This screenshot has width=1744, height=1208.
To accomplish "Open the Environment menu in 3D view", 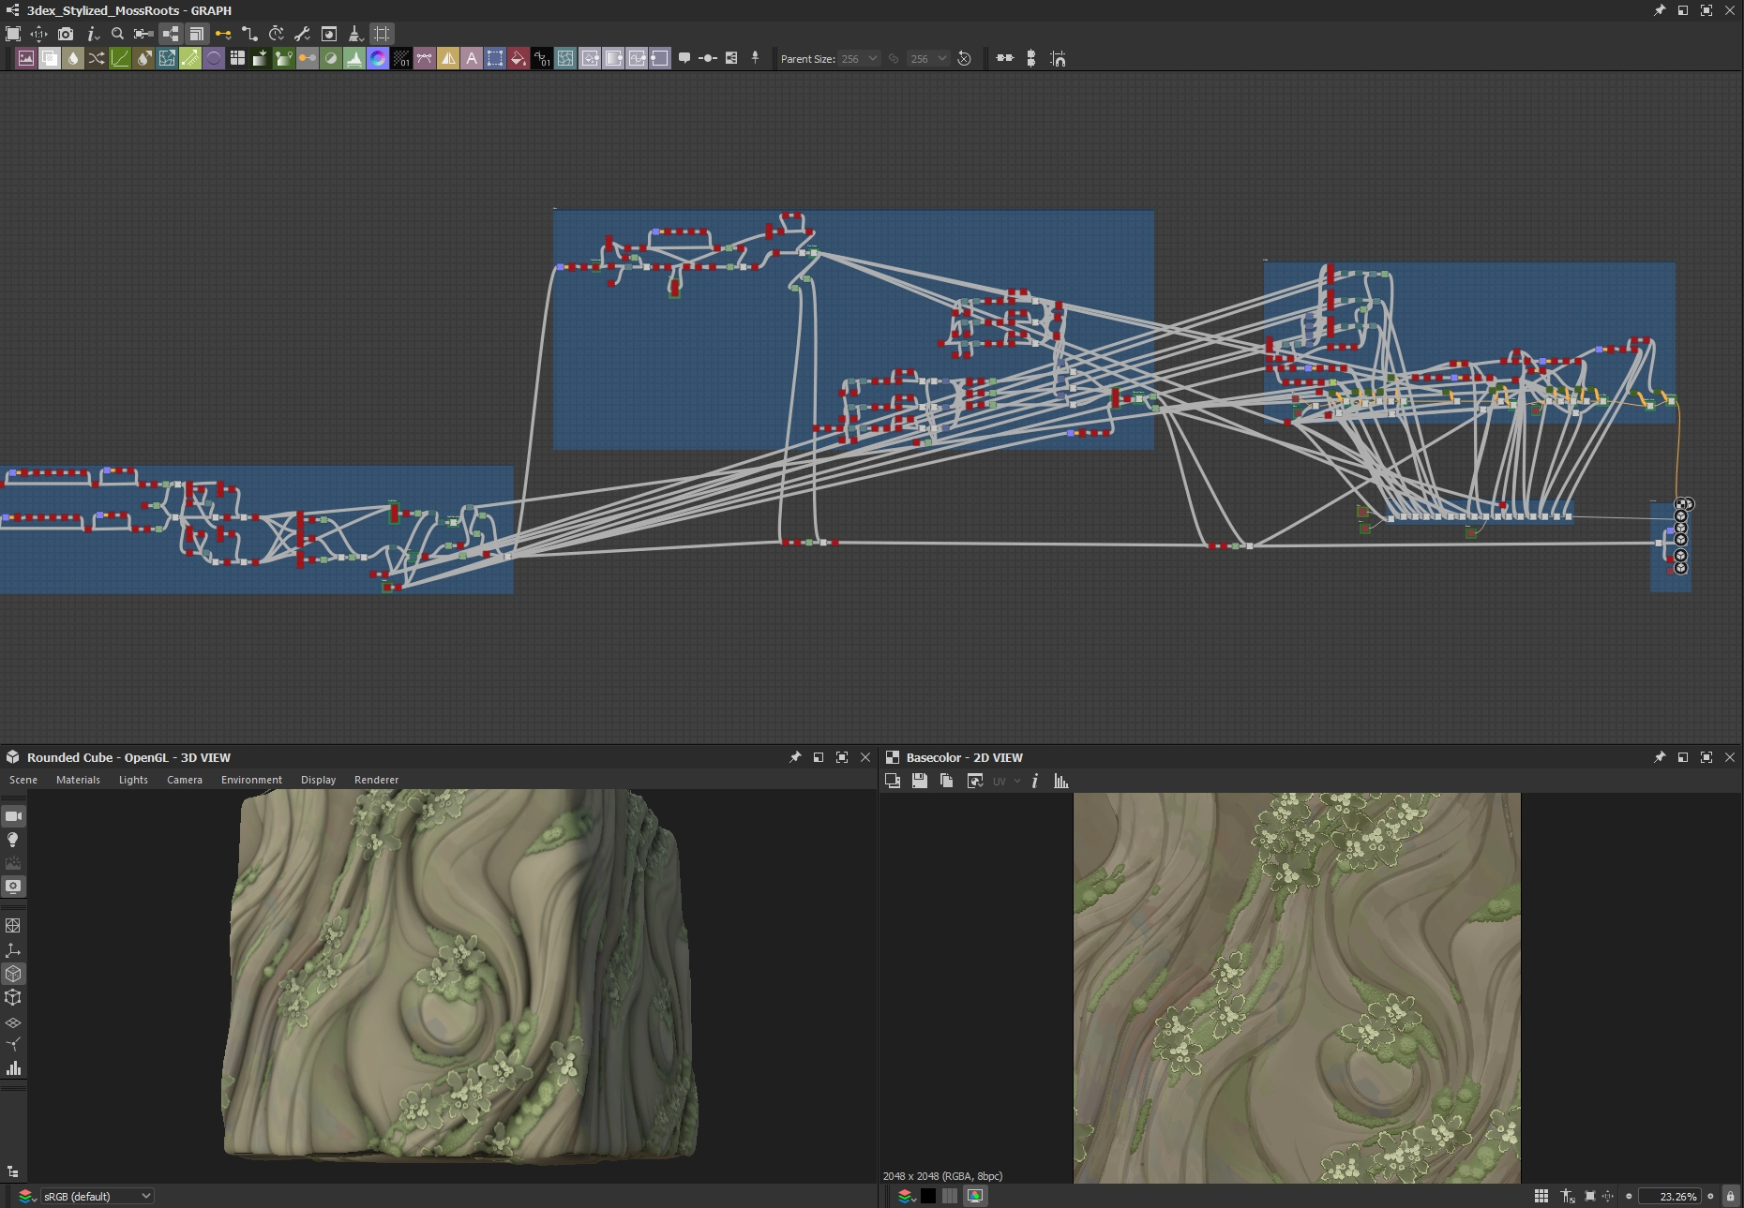I will [251, 780].
